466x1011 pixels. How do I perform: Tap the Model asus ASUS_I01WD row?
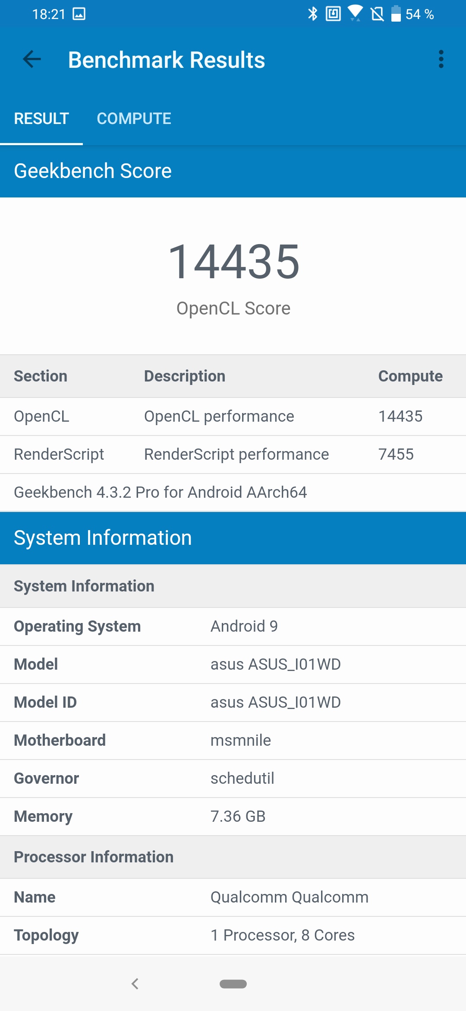233,664
